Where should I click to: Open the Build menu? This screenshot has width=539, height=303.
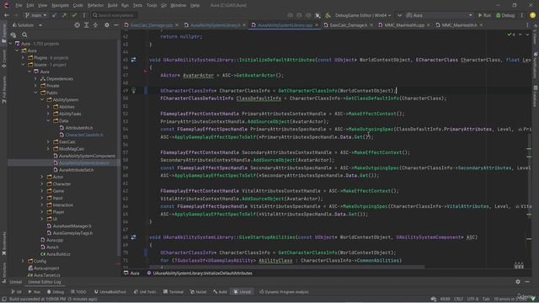(x=112, y=5)
